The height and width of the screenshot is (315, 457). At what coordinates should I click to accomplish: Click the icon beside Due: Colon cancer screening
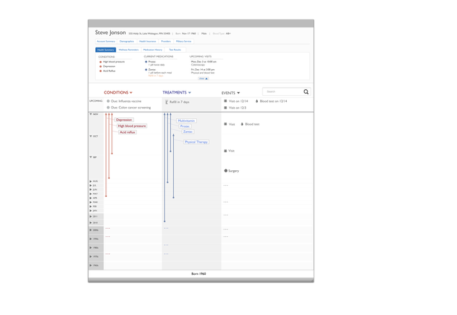coord(108,108)
